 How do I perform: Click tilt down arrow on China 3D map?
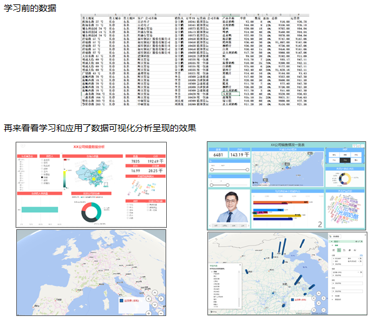[x=319, y=303]
